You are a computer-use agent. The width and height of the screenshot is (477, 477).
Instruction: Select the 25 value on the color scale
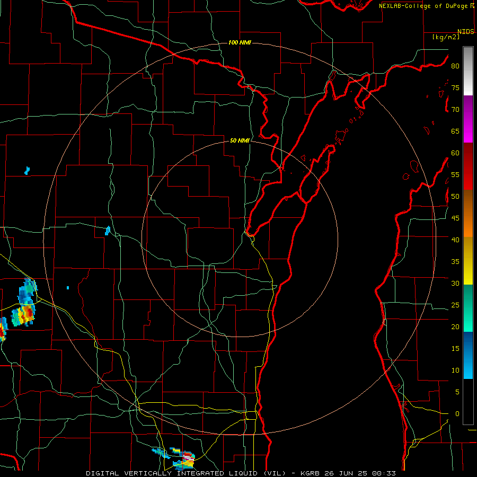[455, 305]
